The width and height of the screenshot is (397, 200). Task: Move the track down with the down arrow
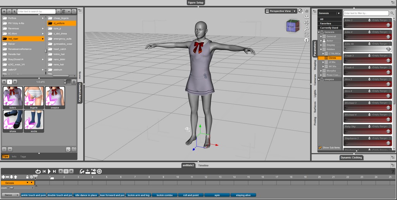[11, 177]
